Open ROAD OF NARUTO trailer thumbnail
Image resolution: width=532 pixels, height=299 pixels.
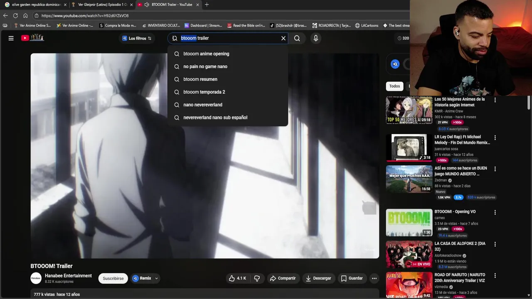coord(409,286)
